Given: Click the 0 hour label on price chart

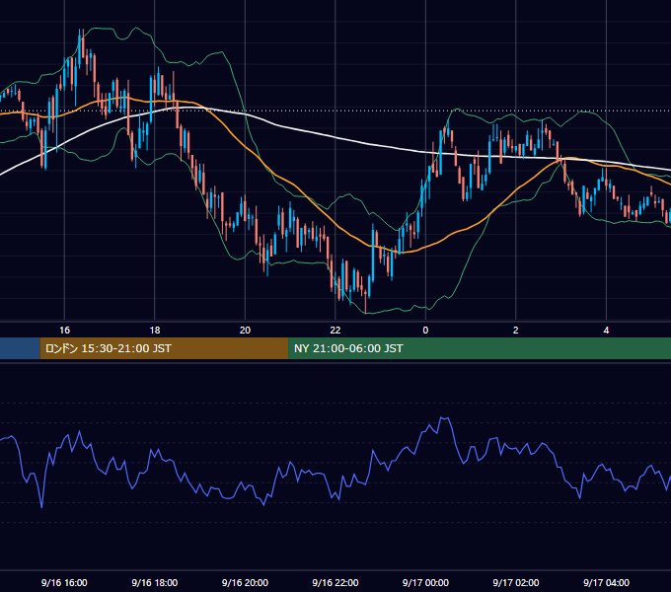Looking at the screenshot, I should 425,331.
